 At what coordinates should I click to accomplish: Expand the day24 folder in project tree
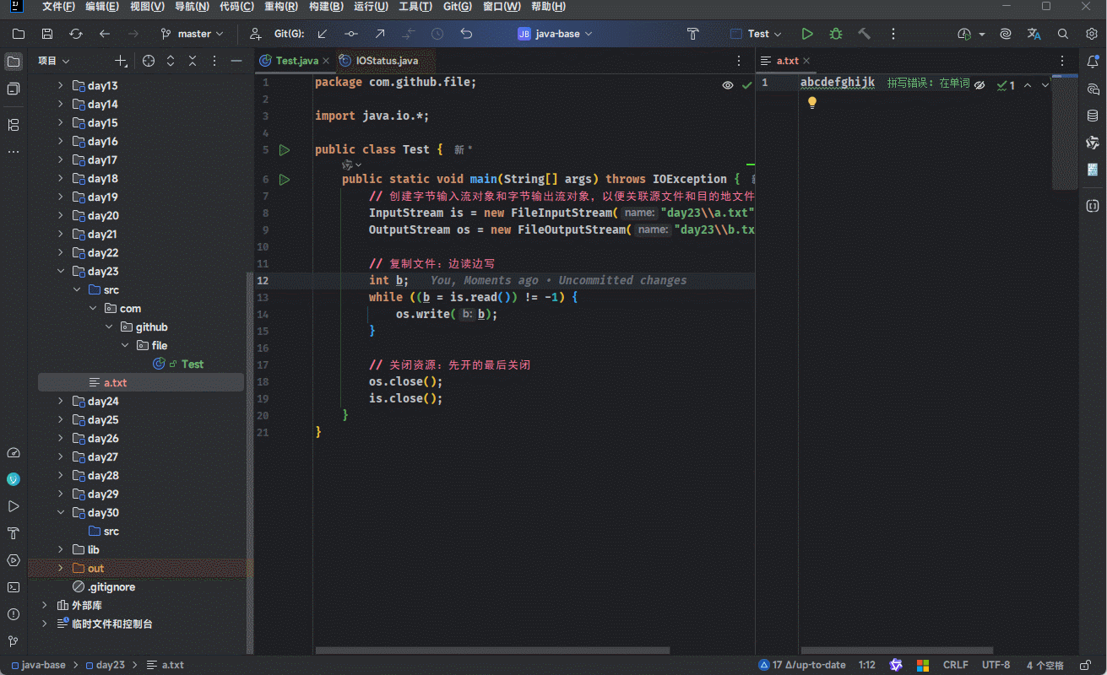61,402
